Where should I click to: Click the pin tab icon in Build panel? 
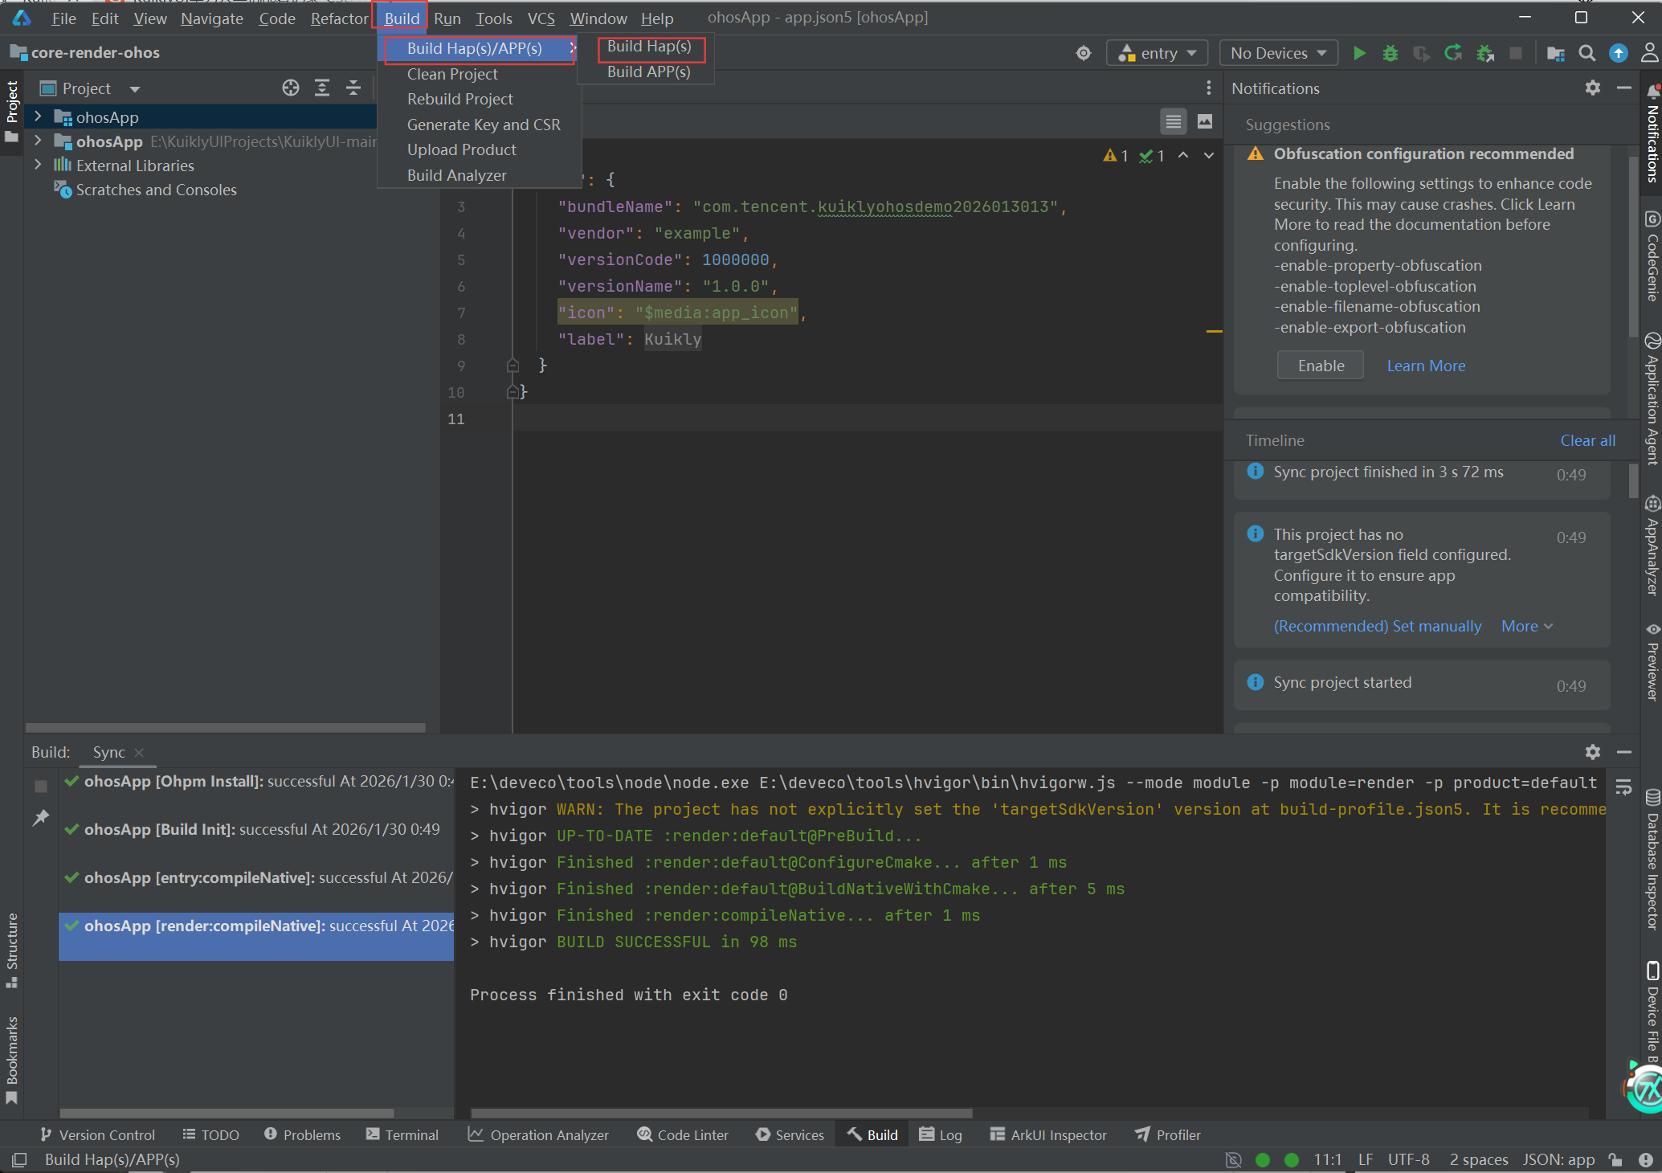[x=41, y=818]
